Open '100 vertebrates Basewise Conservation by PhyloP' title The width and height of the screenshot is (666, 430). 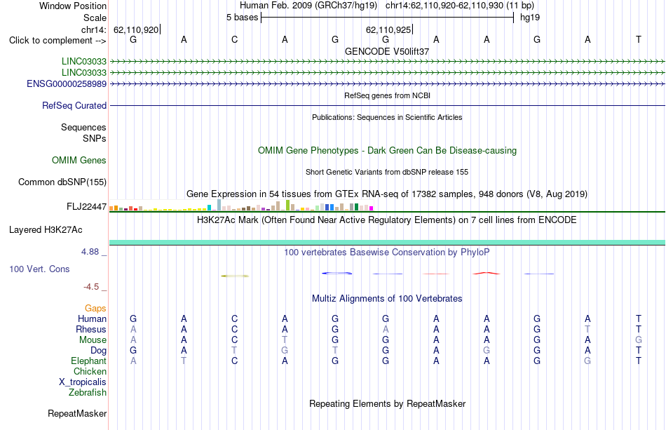click(387, 253)
